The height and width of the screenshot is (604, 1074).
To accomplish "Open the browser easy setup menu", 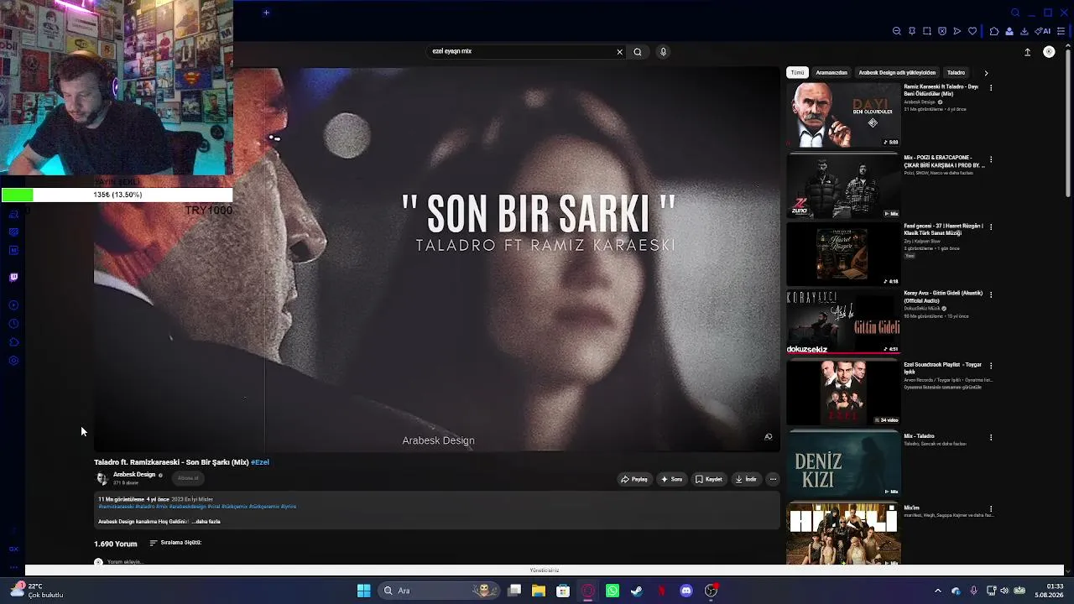I will (1061, 31).
